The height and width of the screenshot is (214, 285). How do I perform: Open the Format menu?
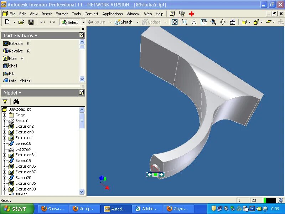(x=62, y=14)
